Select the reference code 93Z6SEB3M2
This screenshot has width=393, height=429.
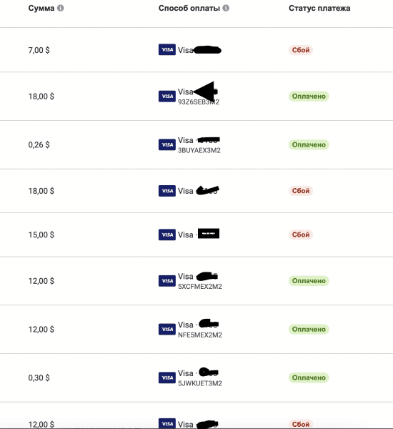pos(199,102)
